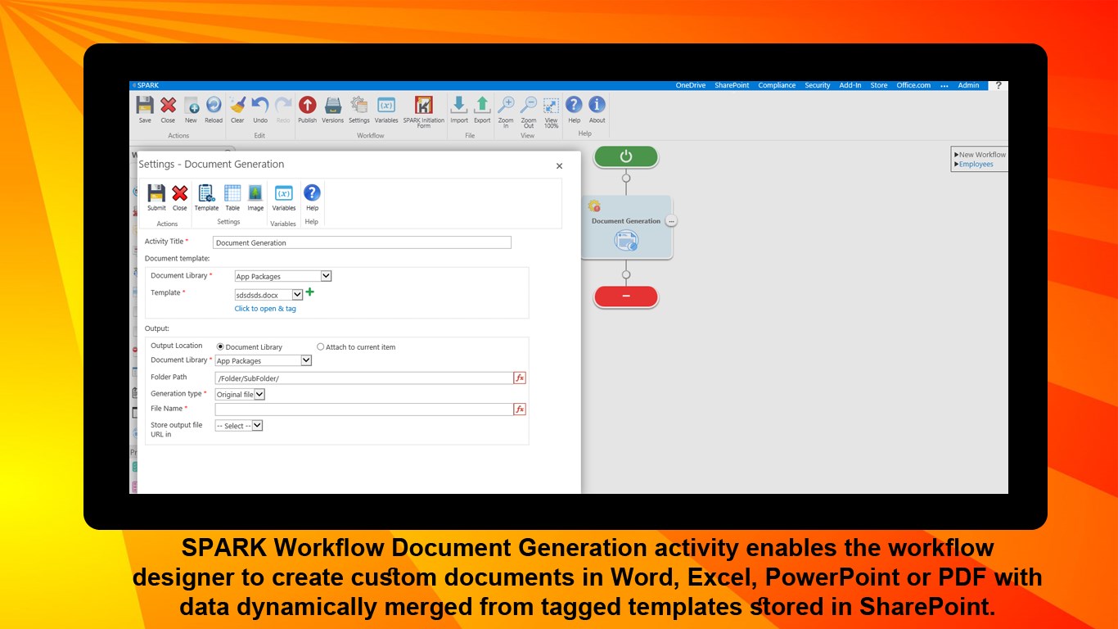Screen dimensions: 1118x629
Task: Click more options ellipsis in top bar
Action: pyautogui.click(x=944, y=85)
